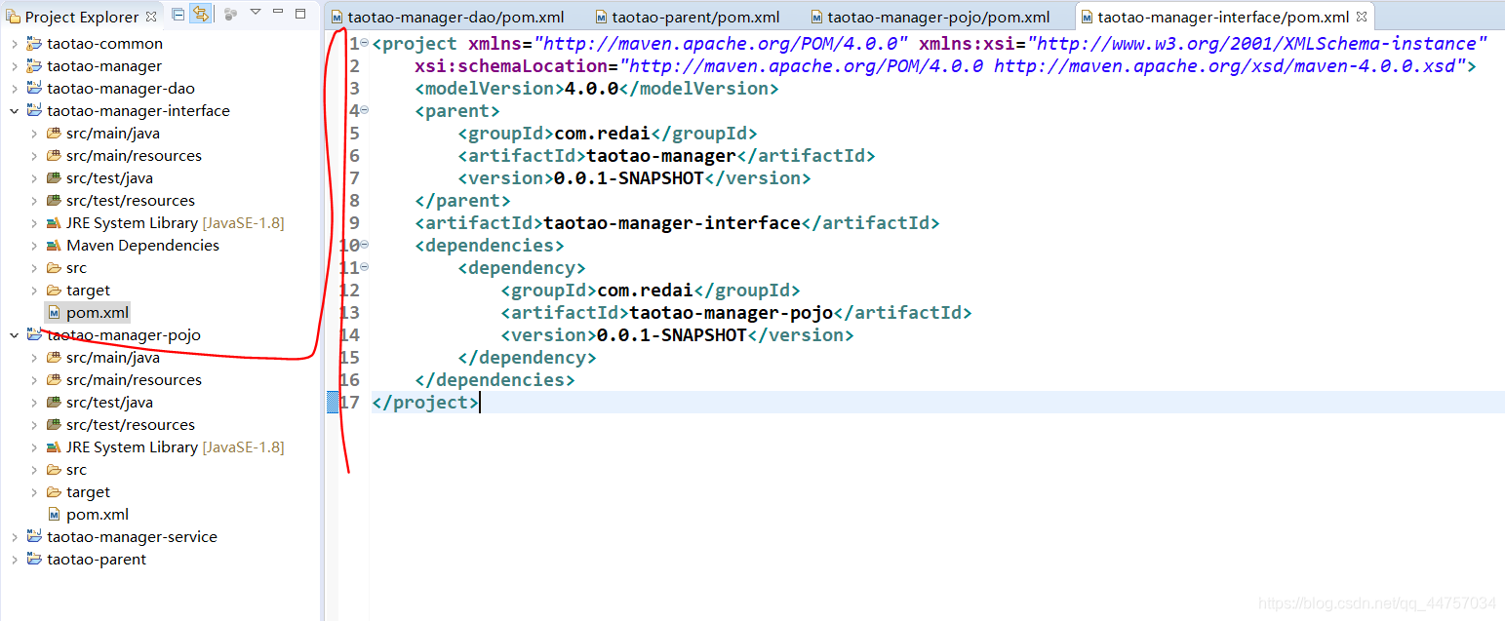Fold the dependencies element at line 10

tap(365, 245)
